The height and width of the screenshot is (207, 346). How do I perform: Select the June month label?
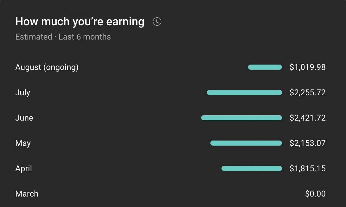tap(24, 118)
